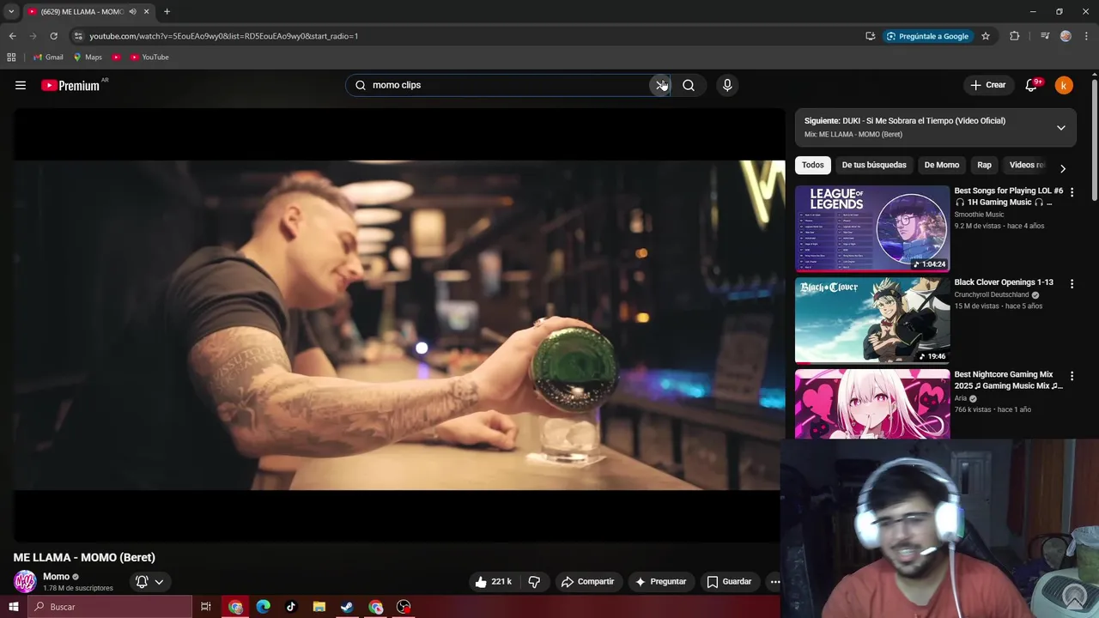This screenshot has height=618, width=1099.
Task: Clear the 'momo clips' search text
Action: coord(660,85)
